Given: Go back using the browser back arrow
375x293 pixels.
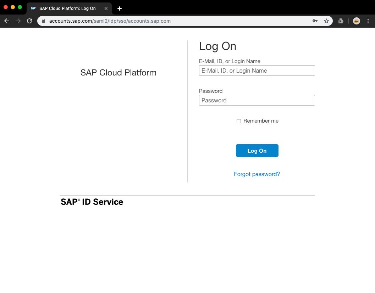Looking at the screenshot, I should [x=7, y=21].
